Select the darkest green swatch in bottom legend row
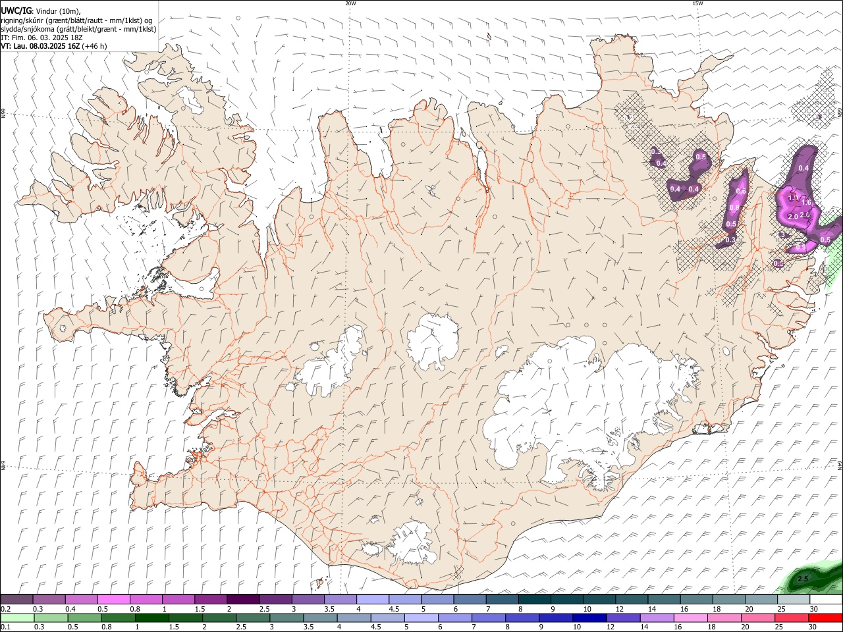Viewport: 843px width, 632px height. click(151, 618)
